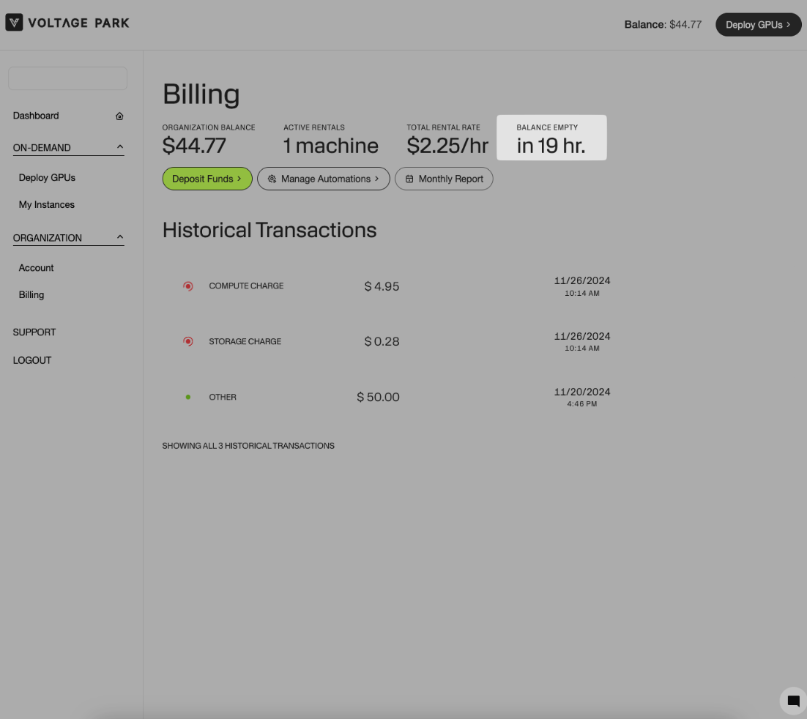Open the Manage Automations options
Screen dimensions: 807x719
coord(324,179)
